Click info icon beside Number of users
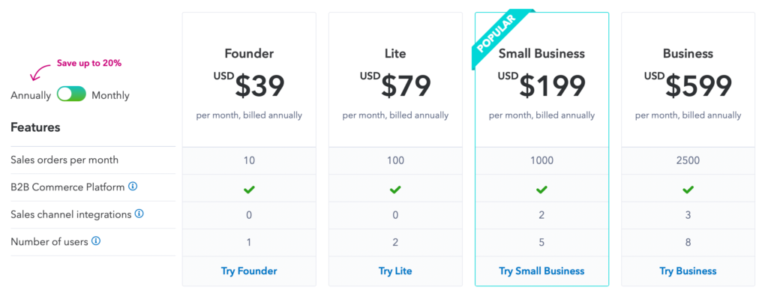768x296 pixels. [96, 241]
